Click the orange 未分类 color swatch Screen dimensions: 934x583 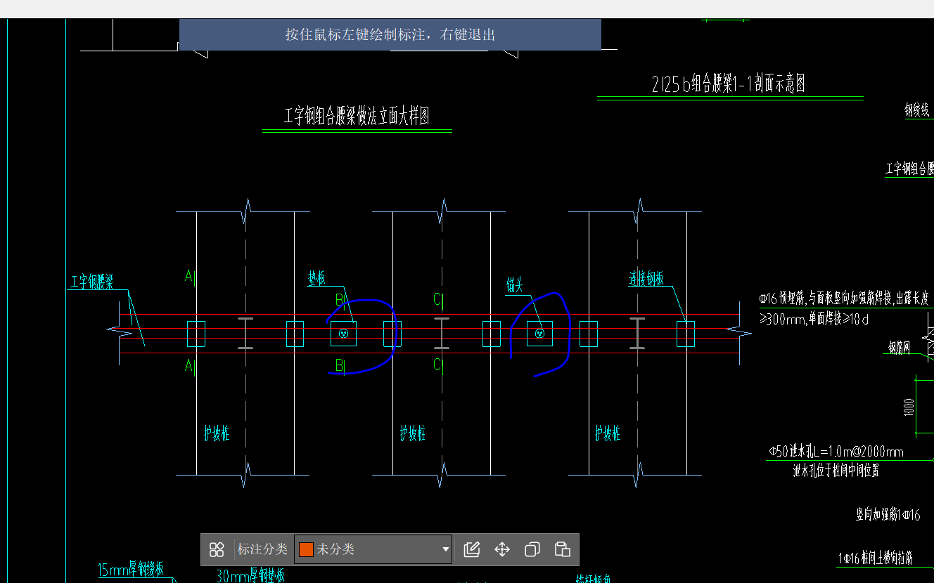coord(306,549)
